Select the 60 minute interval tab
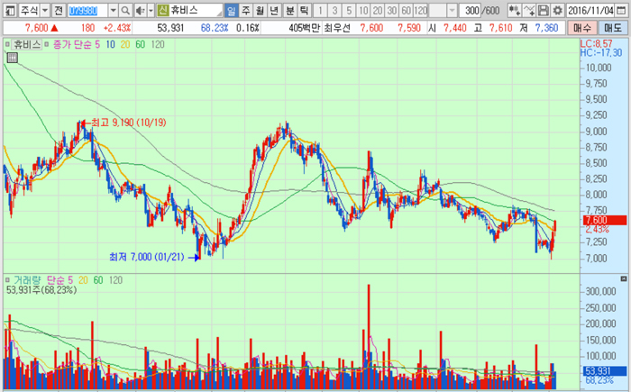The height and width of the screenshot is (392, 631). point(405,10)
